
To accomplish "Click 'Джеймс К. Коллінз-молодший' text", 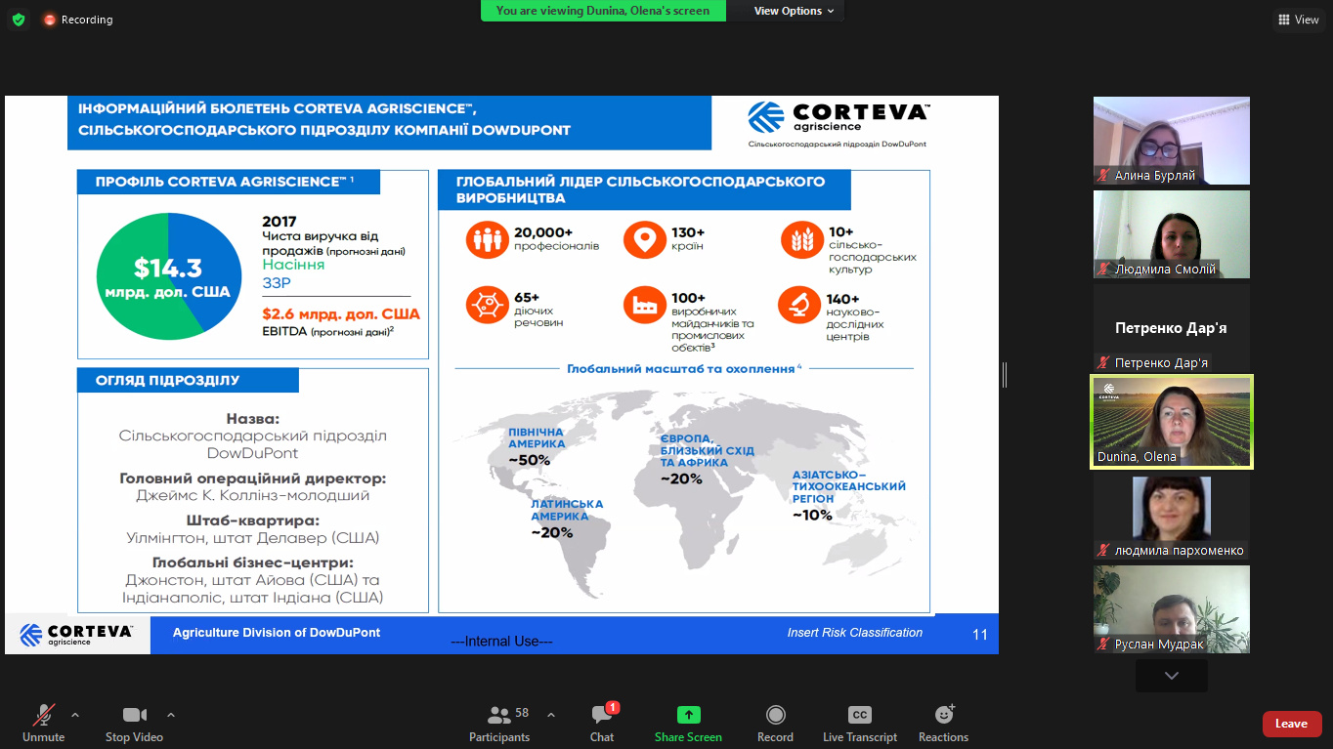I will pyautogui.click(x=252, y=496).
